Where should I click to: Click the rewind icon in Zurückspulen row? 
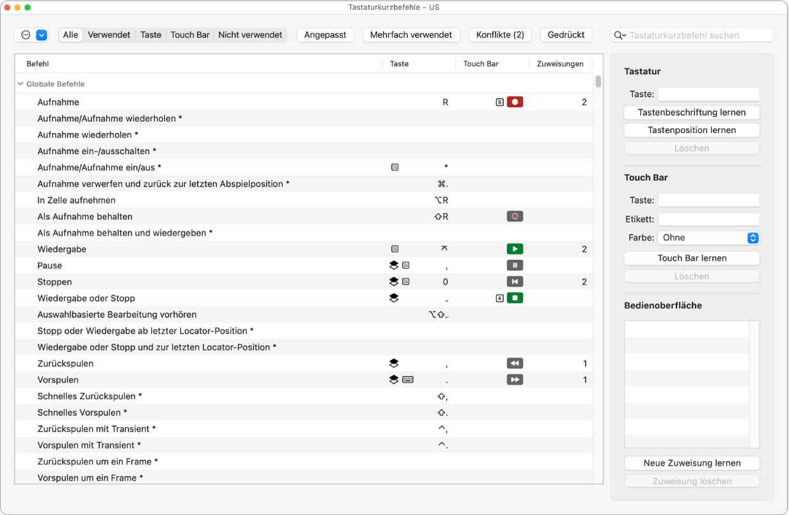click(515, 364)
